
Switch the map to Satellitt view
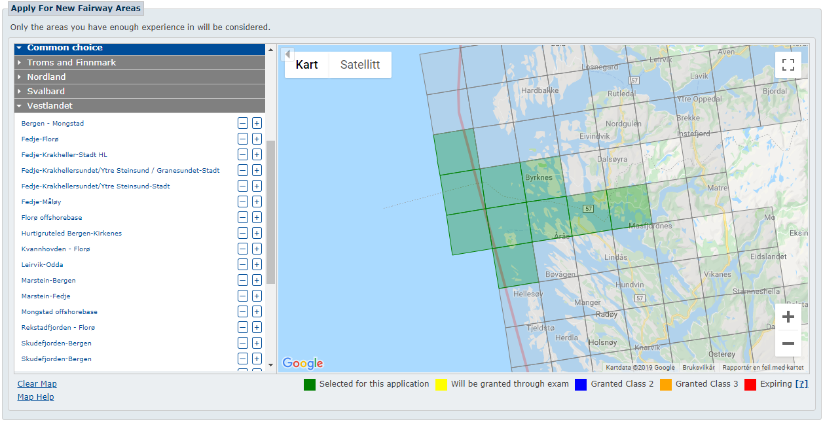pyautogui.click(x=360, y=65)
